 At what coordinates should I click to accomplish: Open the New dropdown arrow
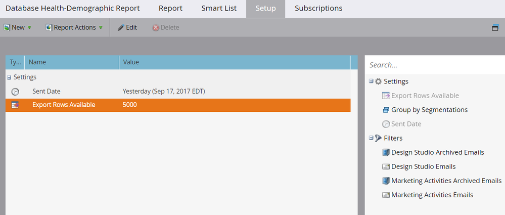click(29, 28)
